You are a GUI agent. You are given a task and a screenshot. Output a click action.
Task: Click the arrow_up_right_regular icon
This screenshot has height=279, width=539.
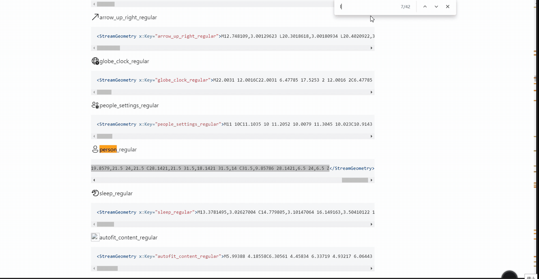pos(95,17)
